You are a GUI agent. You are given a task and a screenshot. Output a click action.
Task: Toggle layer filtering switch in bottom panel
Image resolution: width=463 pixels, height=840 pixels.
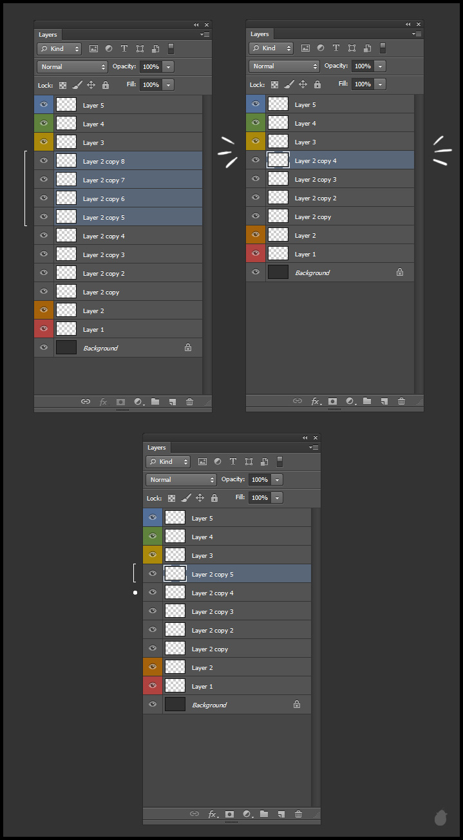click(x=279, y=461)
